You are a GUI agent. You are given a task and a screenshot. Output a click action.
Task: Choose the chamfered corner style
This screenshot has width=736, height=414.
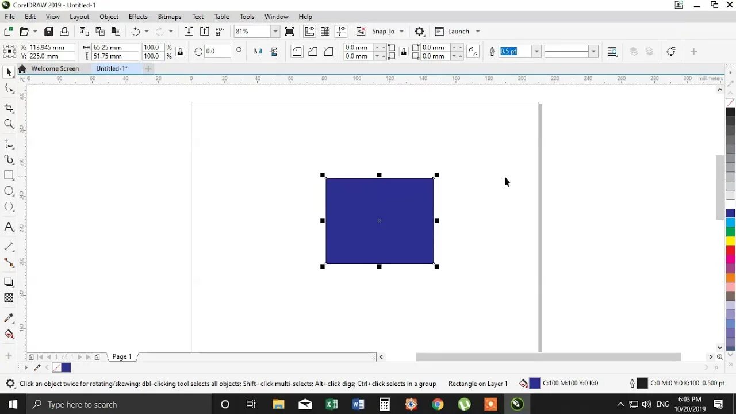click(328, 52)
